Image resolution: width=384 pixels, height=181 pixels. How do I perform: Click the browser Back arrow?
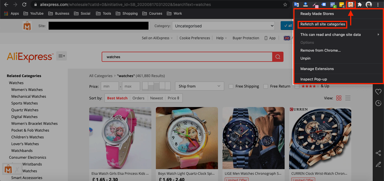click(x=6, y=5)
